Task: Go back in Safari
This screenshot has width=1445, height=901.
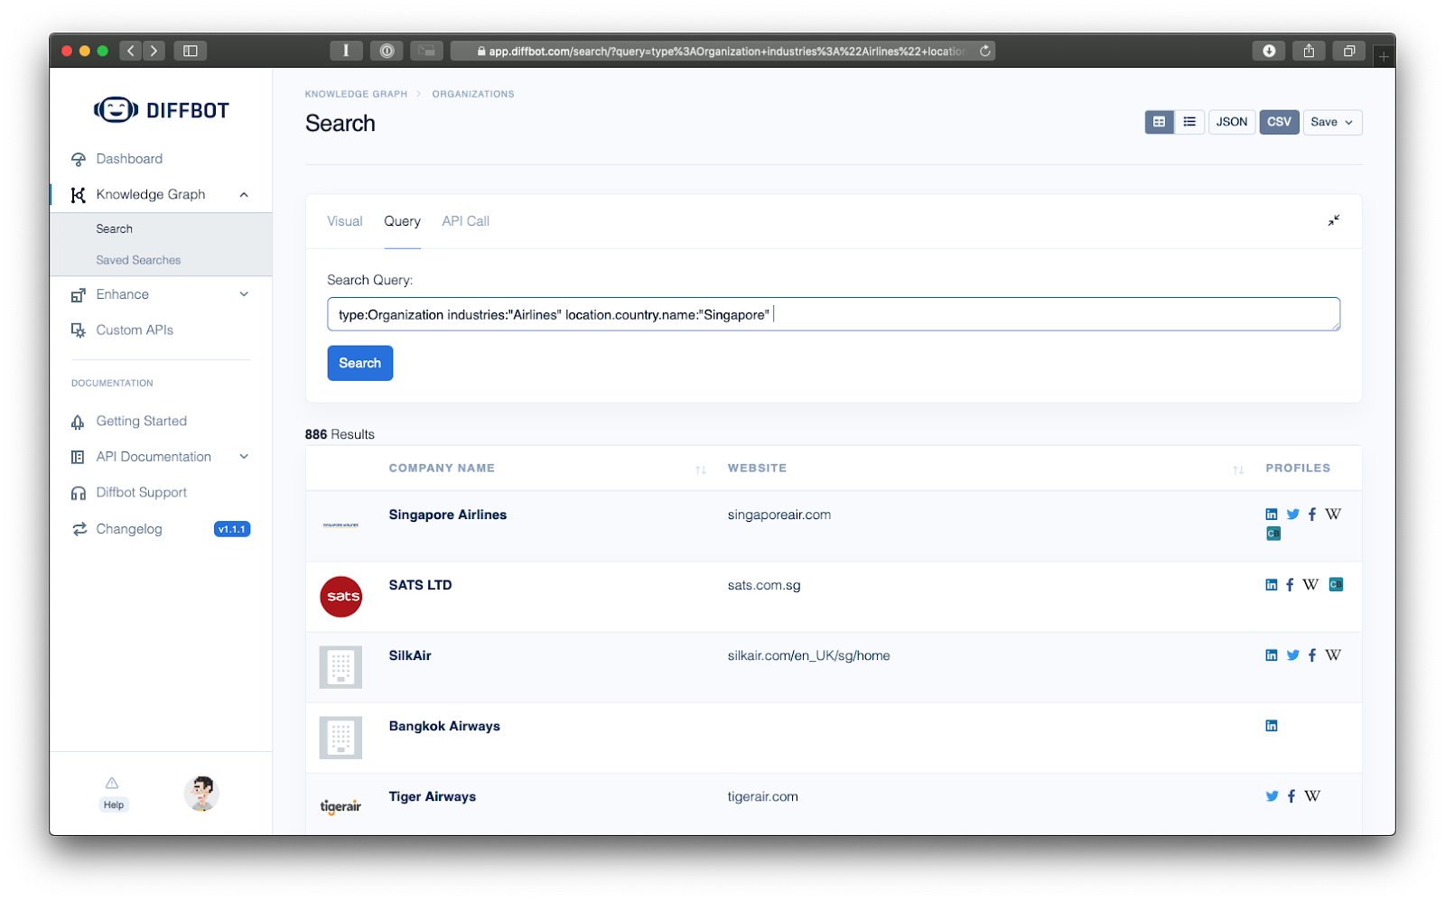Action: [131, 51]
